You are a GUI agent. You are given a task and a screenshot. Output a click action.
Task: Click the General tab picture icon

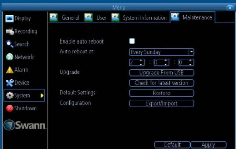(54, 18)
